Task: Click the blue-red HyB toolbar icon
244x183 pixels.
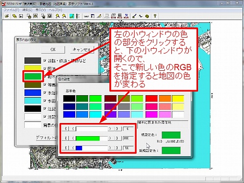Action: click(126, 16)
